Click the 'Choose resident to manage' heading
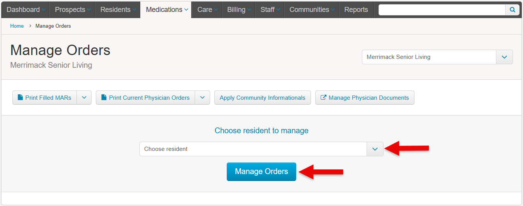 click(x=261, y=131)
